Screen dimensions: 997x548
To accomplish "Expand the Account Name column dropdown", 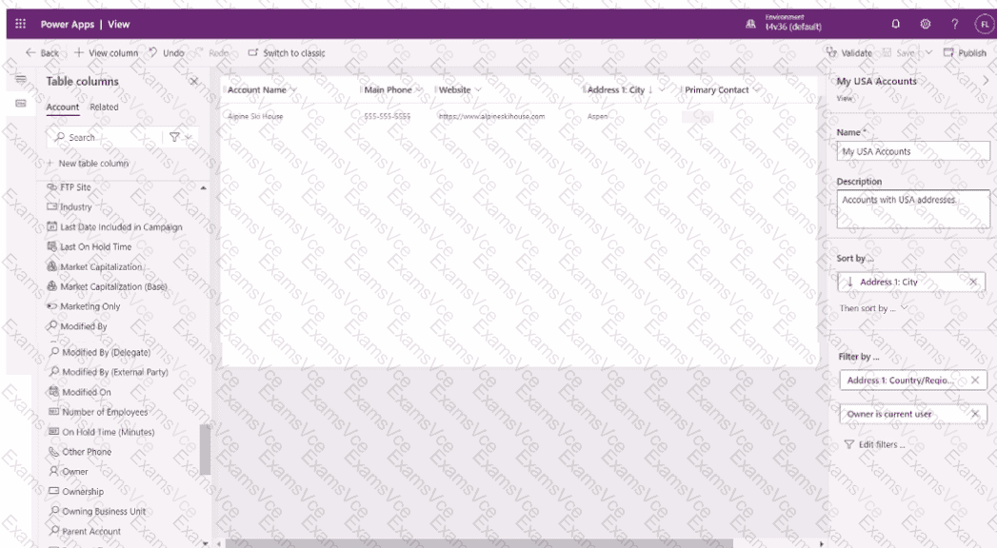I will click(293, 90).
